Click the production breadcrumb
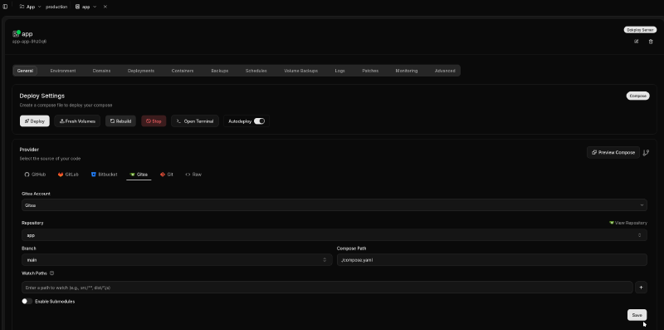The height and width of the screenshot is (330, 664). coord(56,7)
